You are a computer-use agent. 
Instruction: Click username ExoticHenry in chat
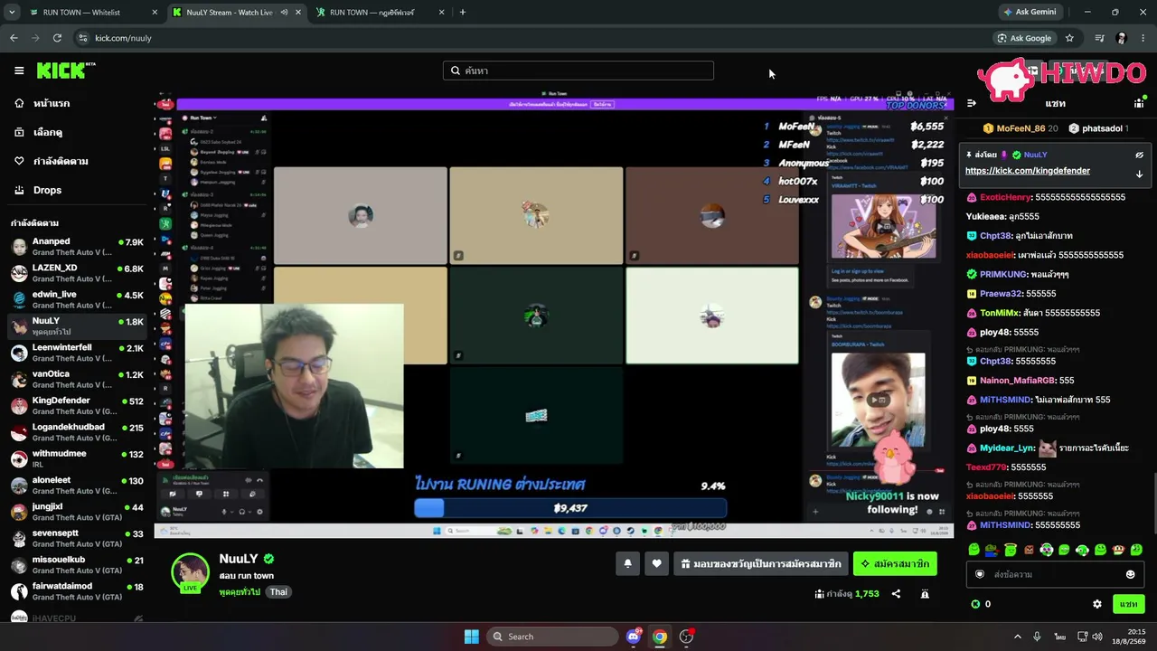click(x=1005, y=197)
